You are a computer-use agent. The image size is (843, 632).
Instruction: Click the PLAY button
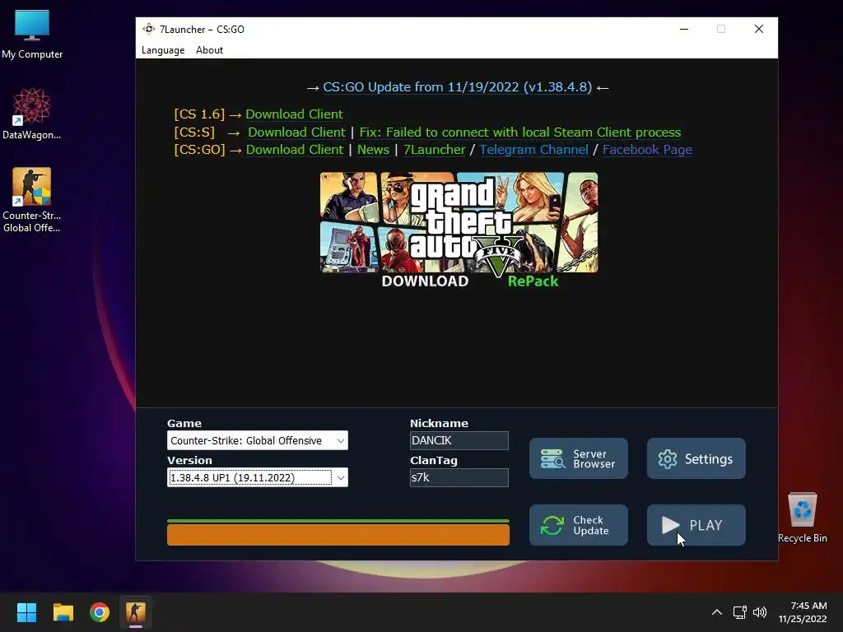click(x=696, y=525)
